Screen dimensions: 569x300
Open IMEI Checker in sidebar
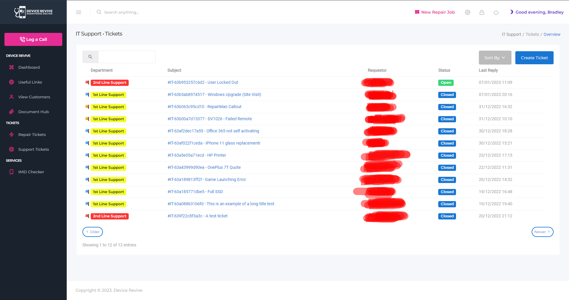pos(31,172)
